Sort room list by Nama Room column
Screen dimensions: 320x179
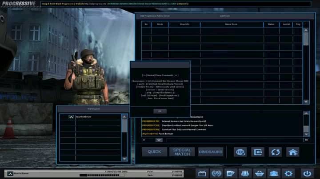(232, 24)
